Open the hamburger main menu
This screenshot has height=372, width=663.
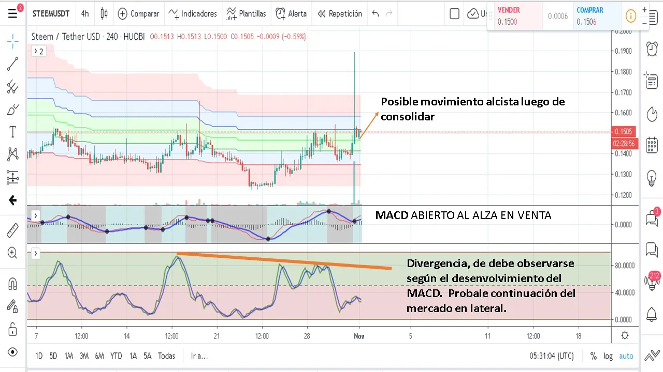pyautogui.click(x=12, y=13)
